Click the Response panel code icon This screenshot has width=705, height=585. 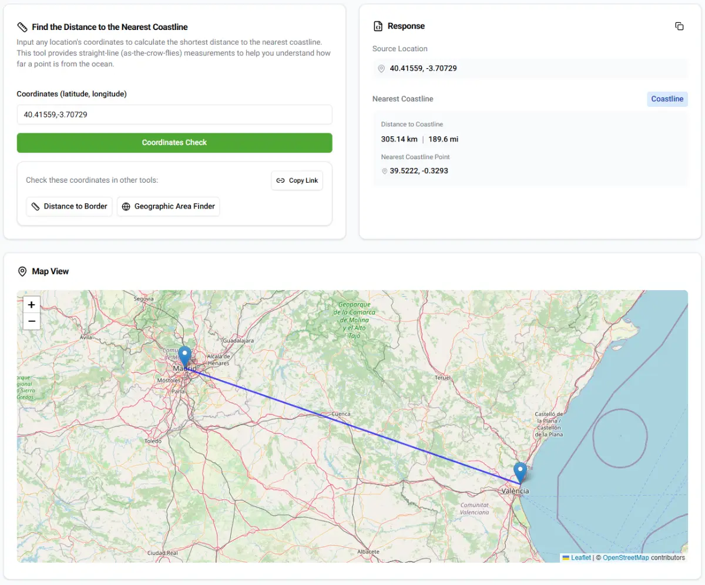click(378, 26)
